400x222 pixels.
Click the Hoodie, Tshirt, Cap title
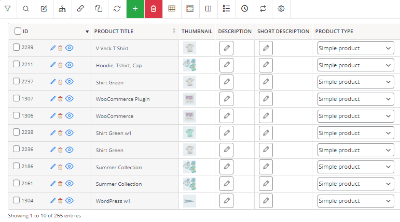coord(119,65)
